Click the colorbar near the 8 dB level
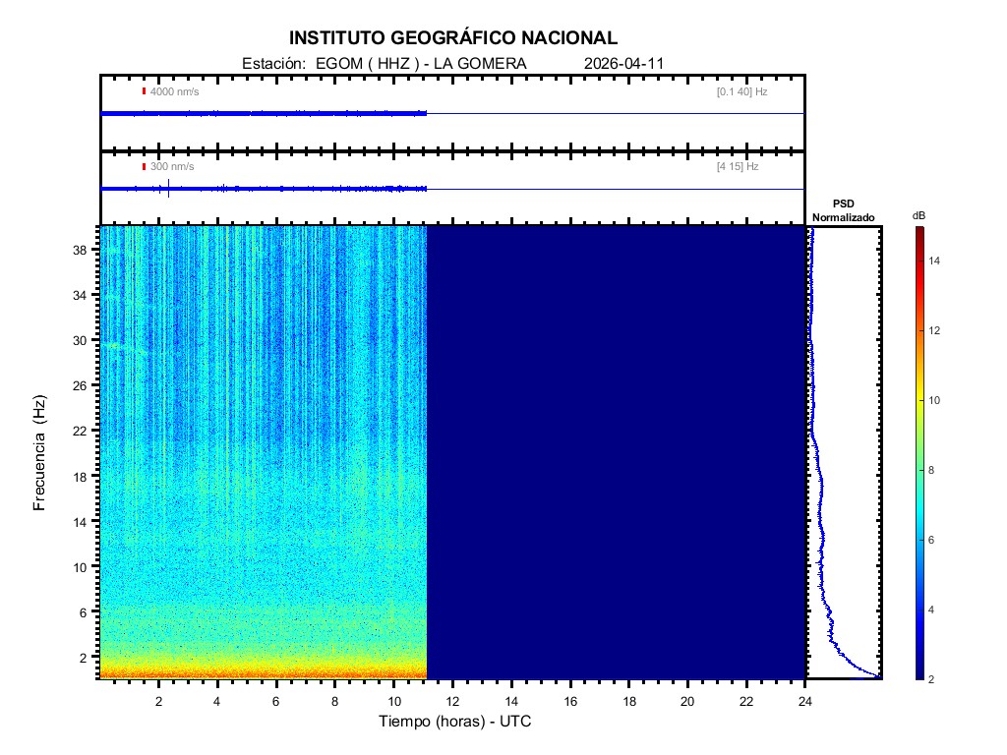 tap(918, 471)
